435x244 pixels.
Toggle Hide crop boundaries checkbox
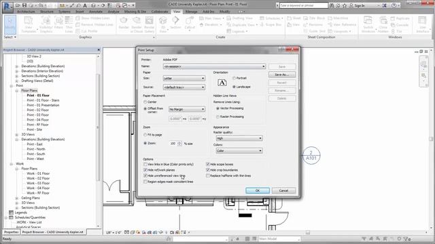coord(208,170)
